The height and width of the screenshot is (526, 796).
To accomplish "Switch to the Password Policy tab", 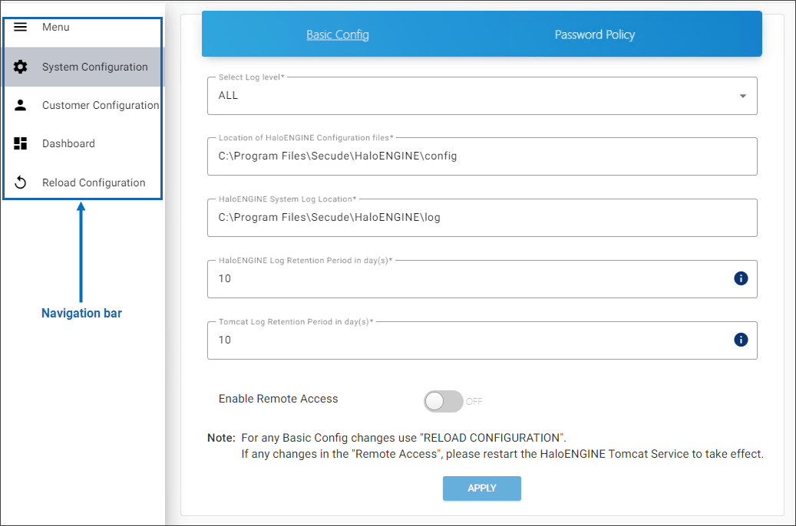I will point(595,35).
